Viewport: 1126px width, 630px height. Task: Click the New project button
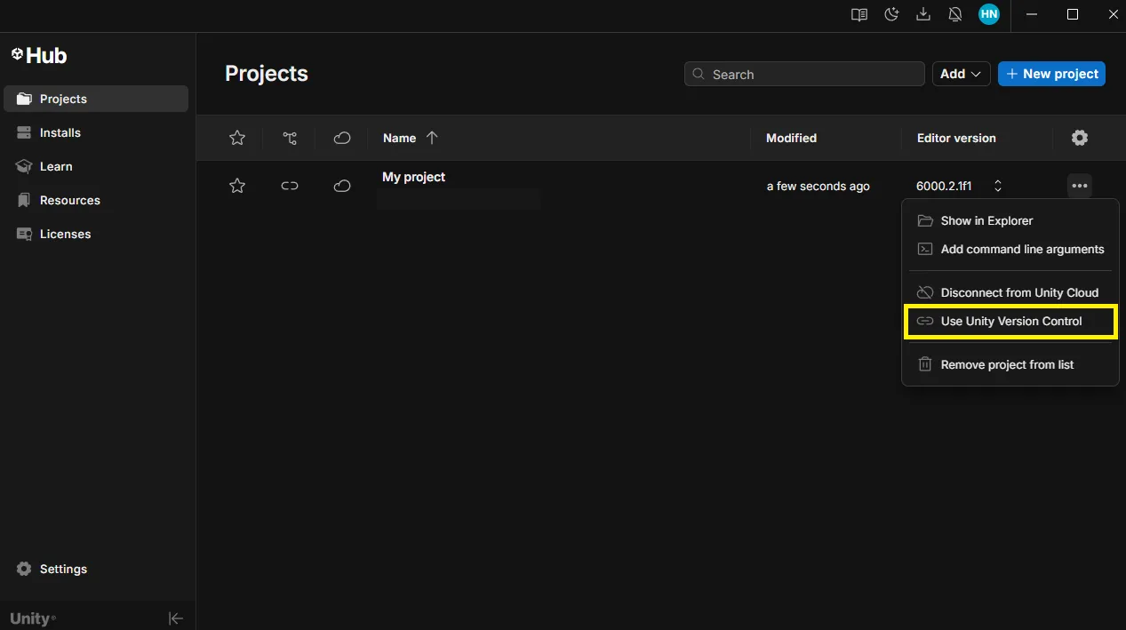[1051, 74]
